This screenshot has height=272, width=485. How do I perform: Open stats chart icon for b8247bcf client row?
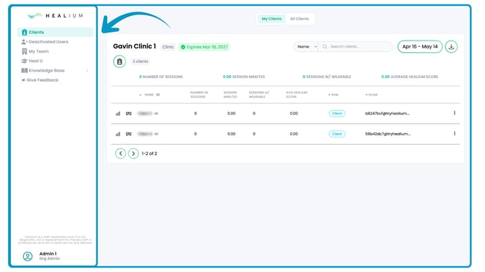(118, 114)
